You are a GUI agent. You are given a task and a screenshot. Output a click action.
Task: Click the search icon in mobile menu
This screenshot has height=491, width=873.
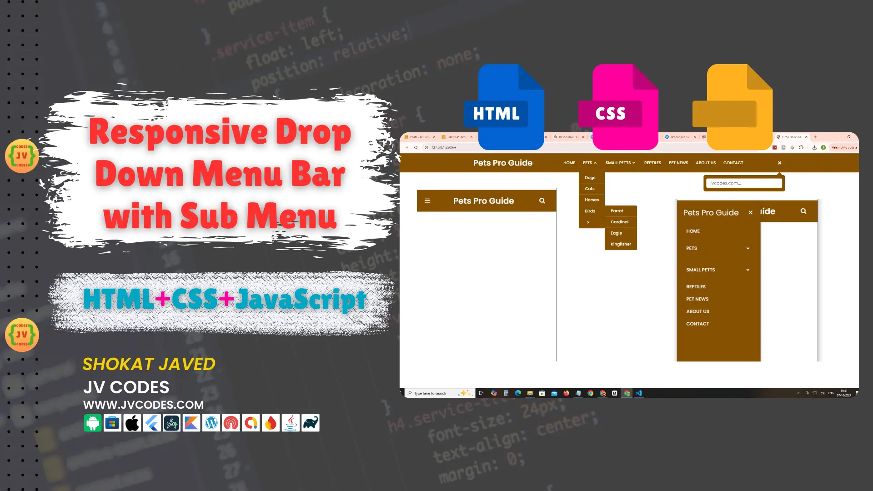tap(803, 211)
